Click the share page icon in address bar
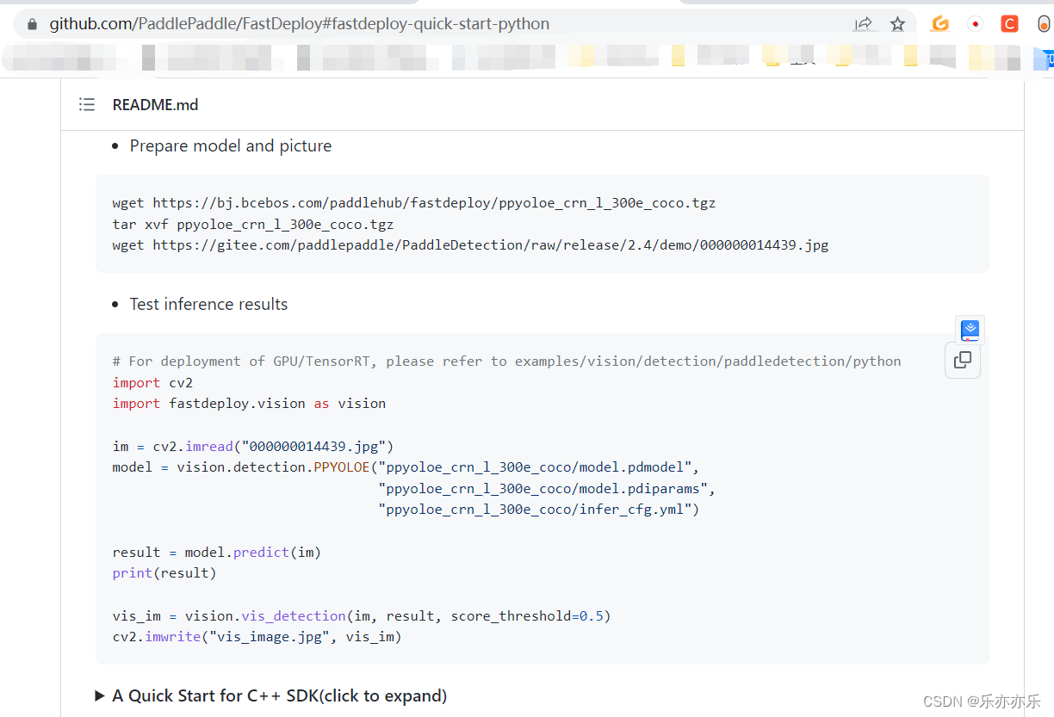Screen dimensions: 1054x717 [863, 24]
